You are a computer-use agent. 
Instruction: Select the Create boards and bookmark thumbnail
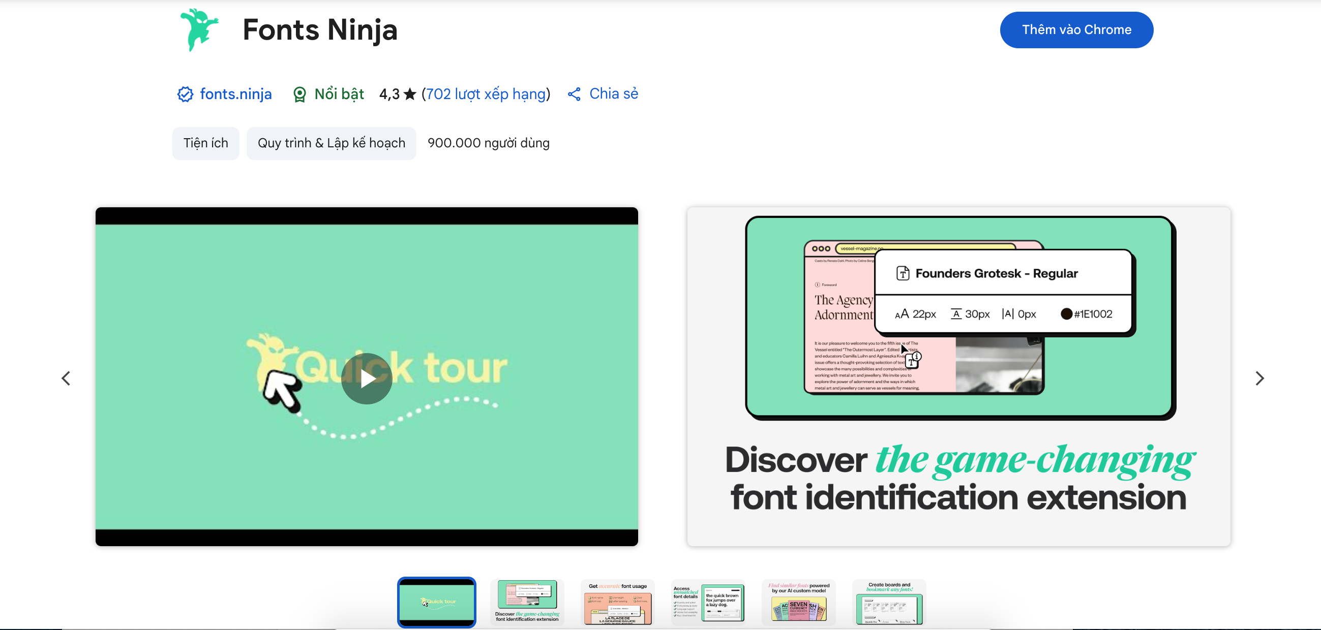coord(889,602)
